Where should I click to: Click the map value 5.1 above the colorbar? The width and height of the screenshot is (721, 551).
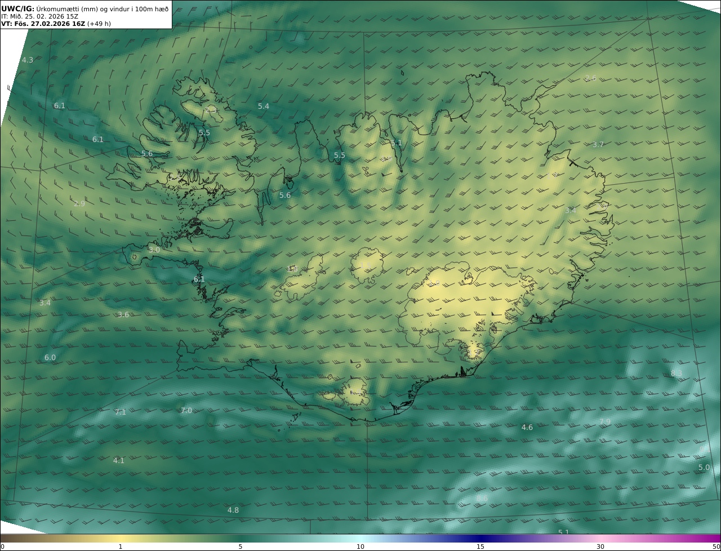(x=564, y=532)
